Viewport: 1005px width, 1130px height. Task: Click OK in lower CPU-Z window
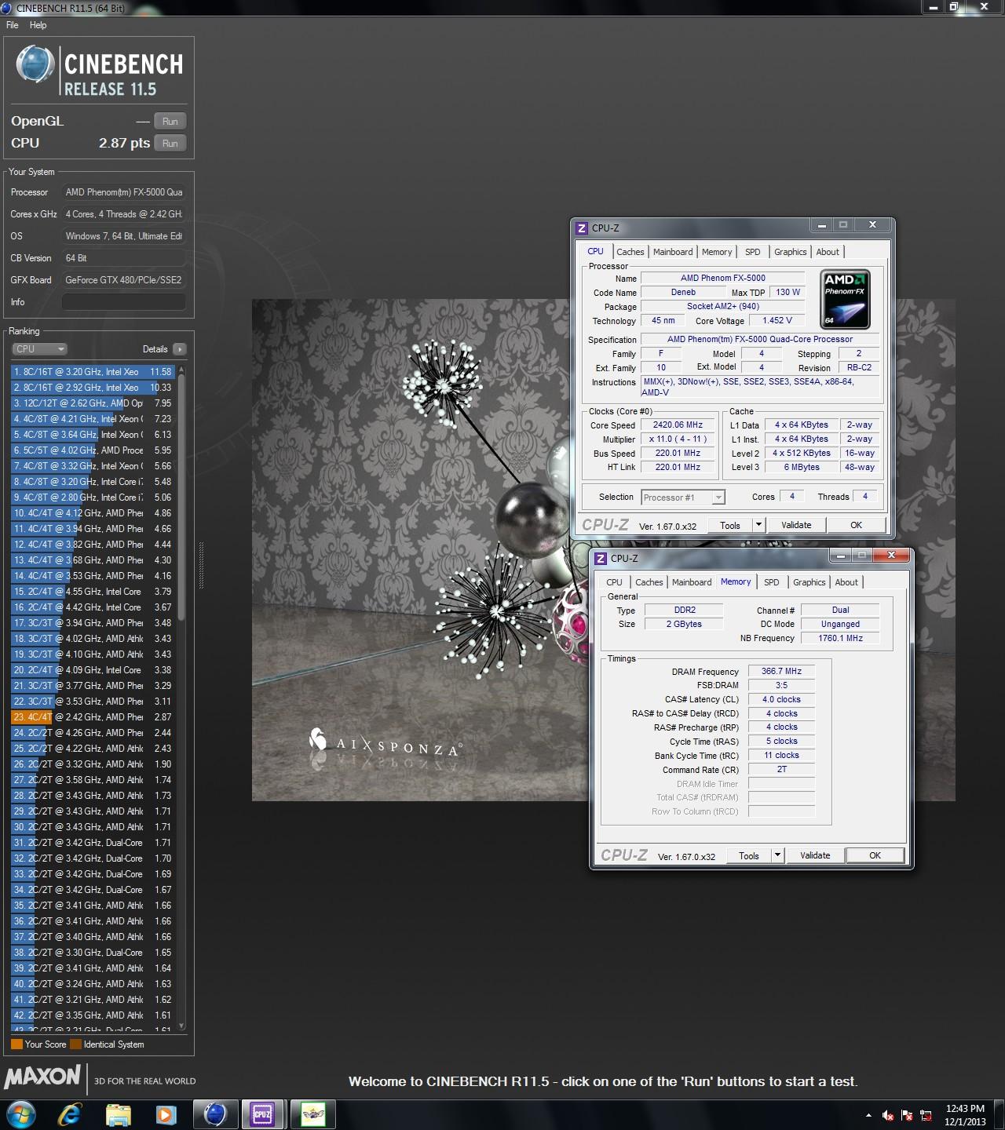pyautogui.click(x=875, y=855)
